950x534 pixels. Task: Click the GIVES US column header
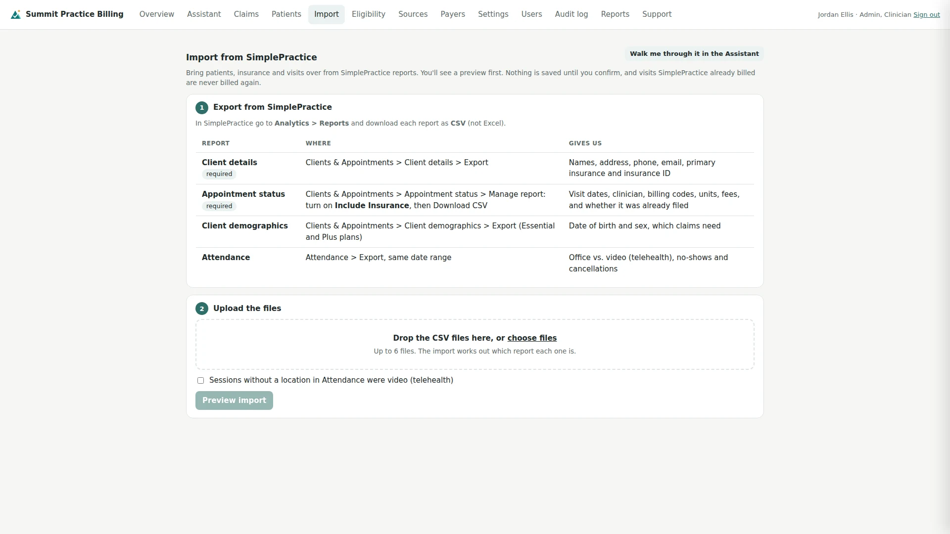click(x=585, y=143)
